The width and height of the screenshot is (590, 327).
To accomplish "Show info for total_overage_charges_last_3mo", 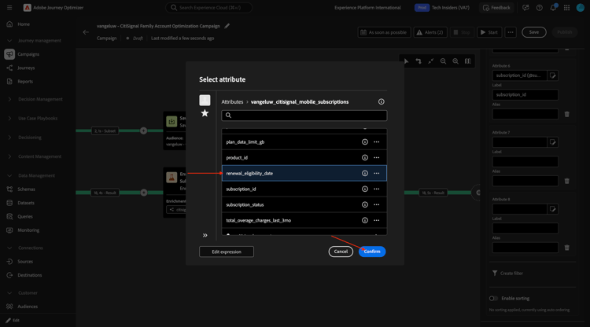I will (x=364, y=221).
